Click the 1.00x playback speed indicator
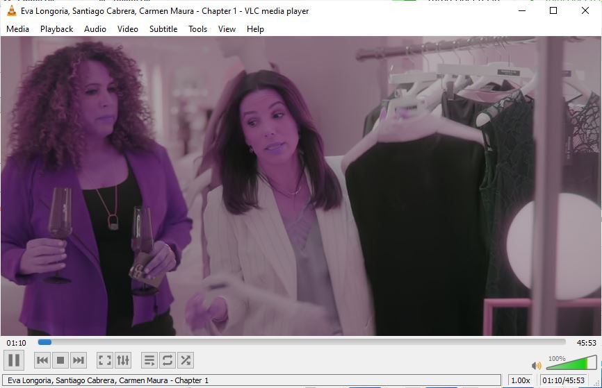 pyautogui.click(x=521, y=380)
